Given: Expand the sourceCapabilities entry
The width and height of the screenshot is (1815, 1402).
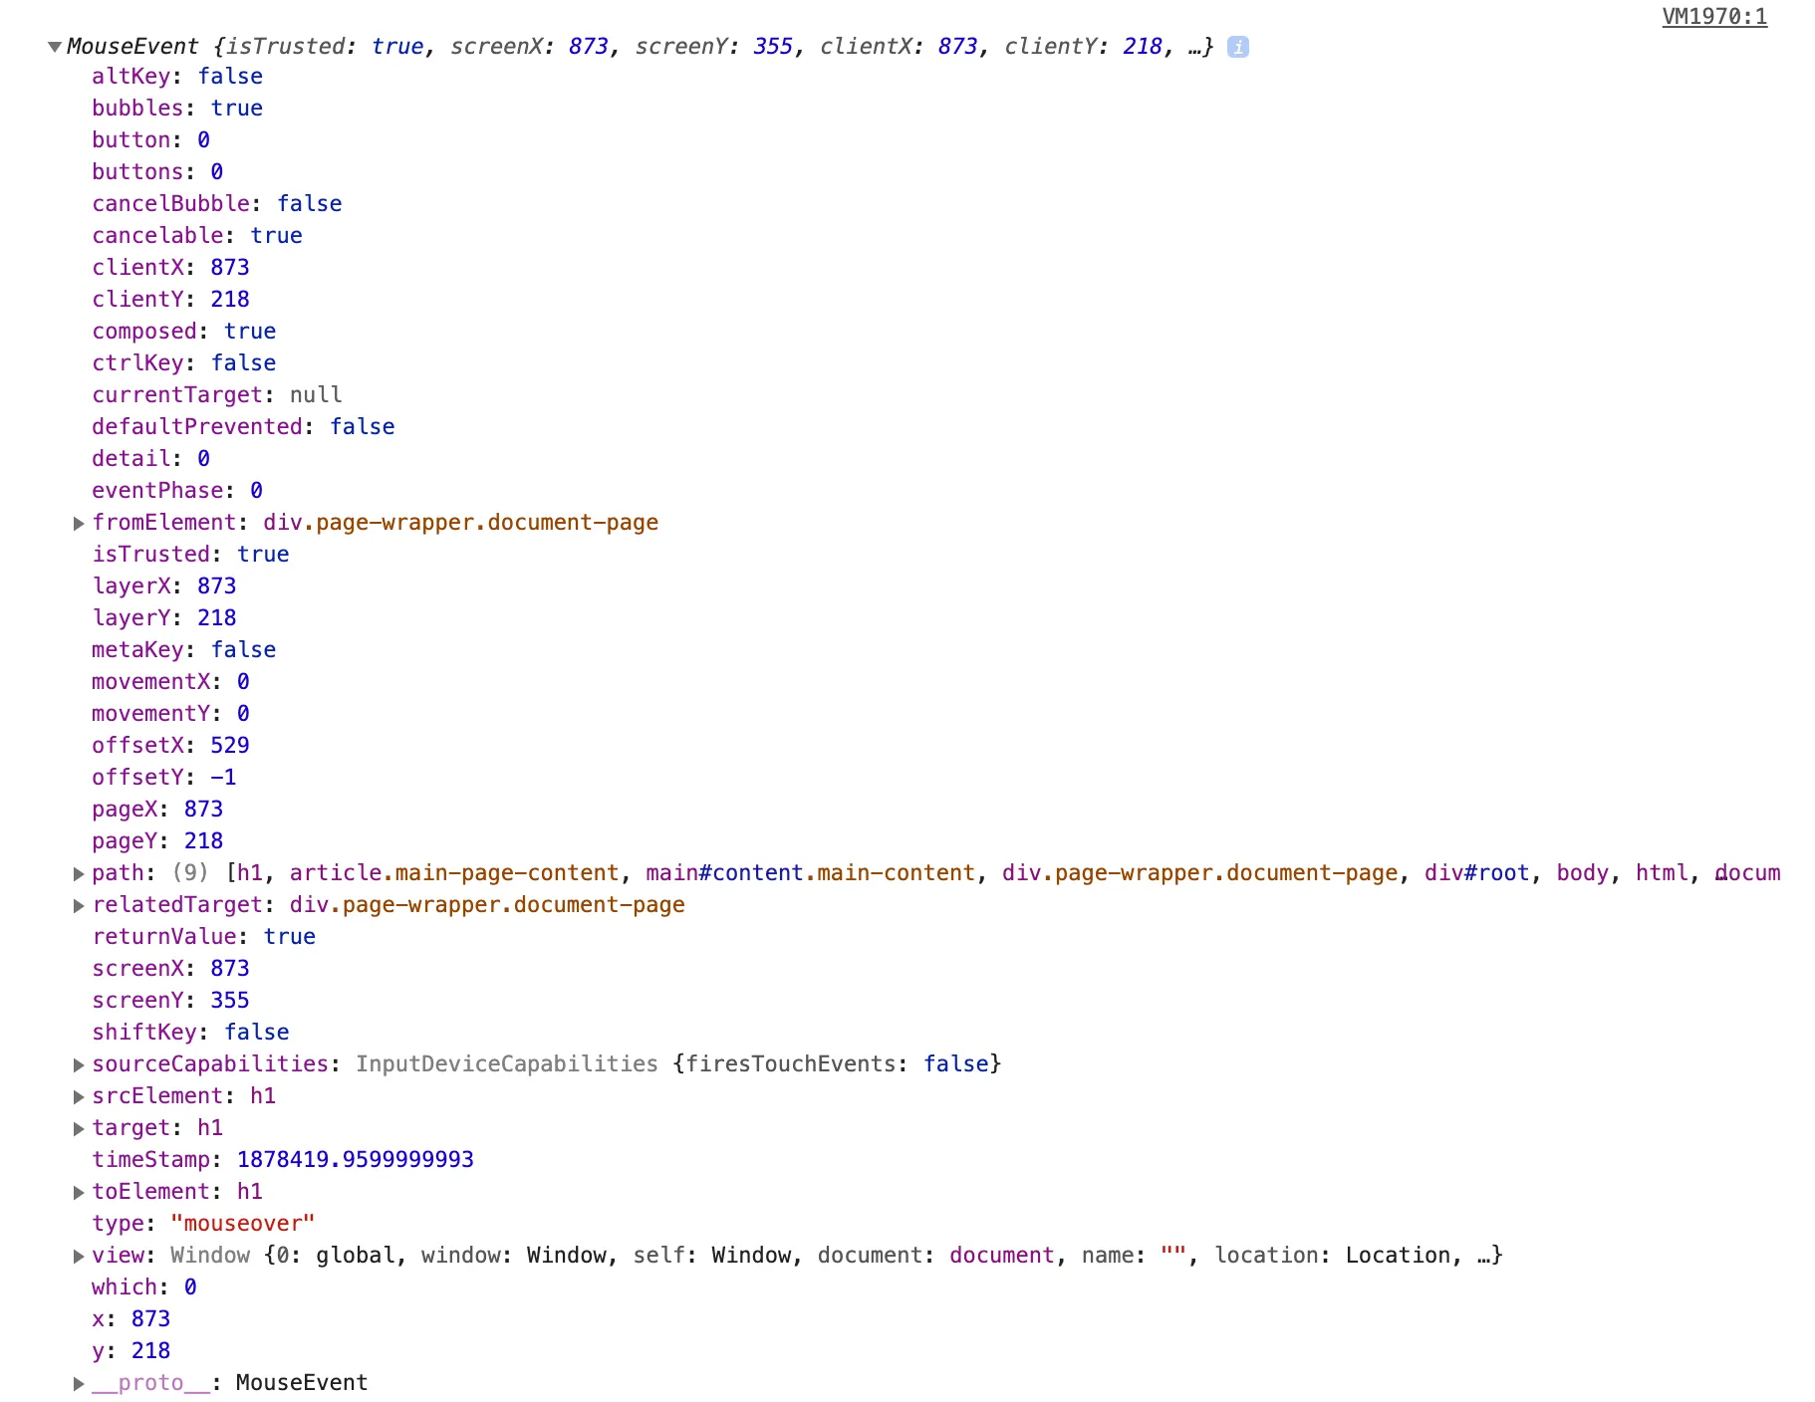Looking at the screenshot, I should click(79, 1064).
